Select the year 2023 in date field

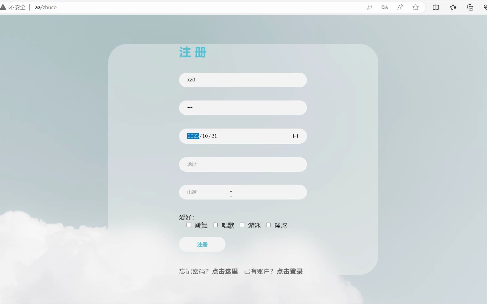[193, 136]
